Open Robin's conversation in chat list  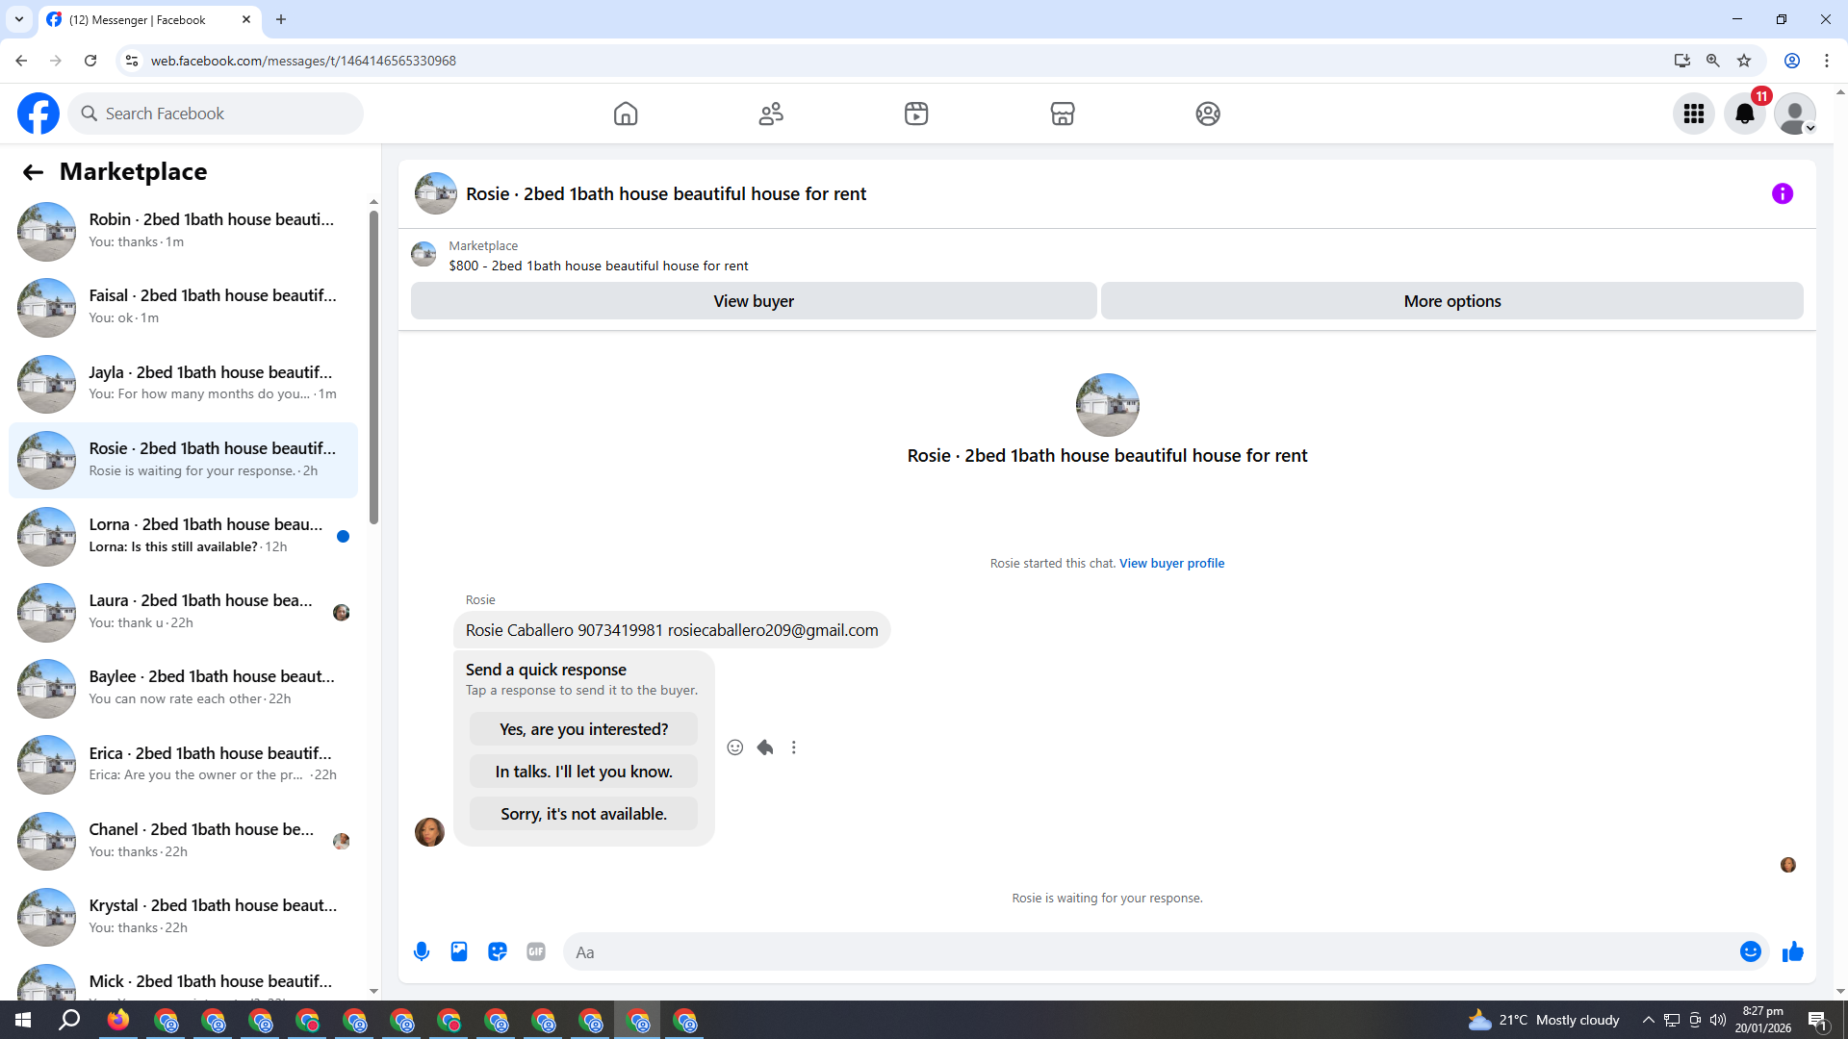(183, 231)
